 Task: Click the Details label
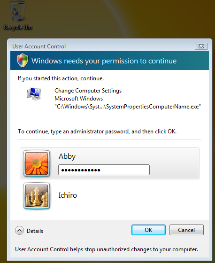click(x=35, y=231)
